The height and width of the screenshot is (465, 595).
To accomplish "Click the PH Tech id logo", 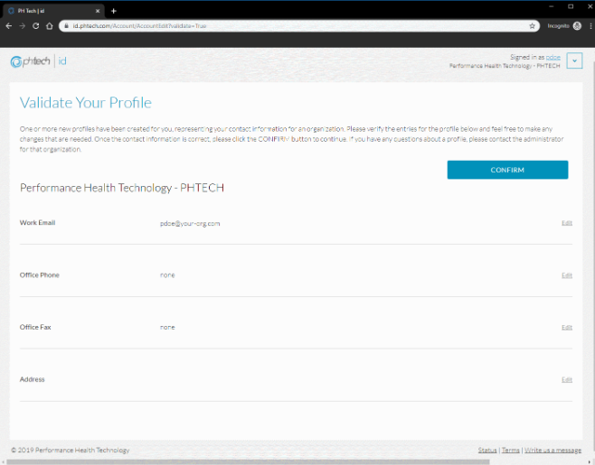I will coord(38,61).
